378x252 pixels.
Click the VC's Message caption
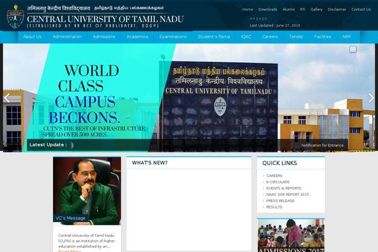tap(71, 218)
